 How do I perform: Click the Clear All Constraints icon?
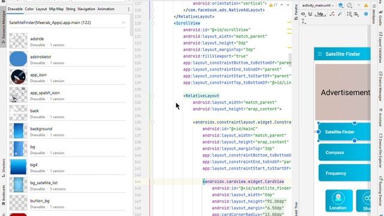(332, 14)
